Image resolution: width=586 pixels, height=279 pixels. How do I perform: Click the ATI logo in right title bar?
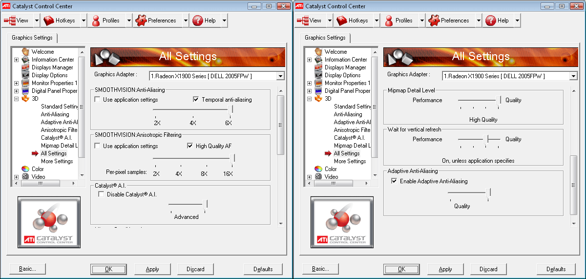[x=300, y=6]
